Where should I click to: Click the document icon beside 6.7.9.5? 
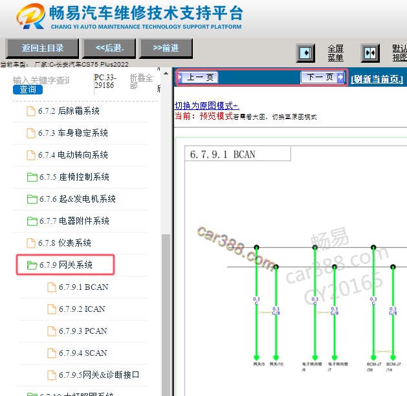click(x=52, y=375)
